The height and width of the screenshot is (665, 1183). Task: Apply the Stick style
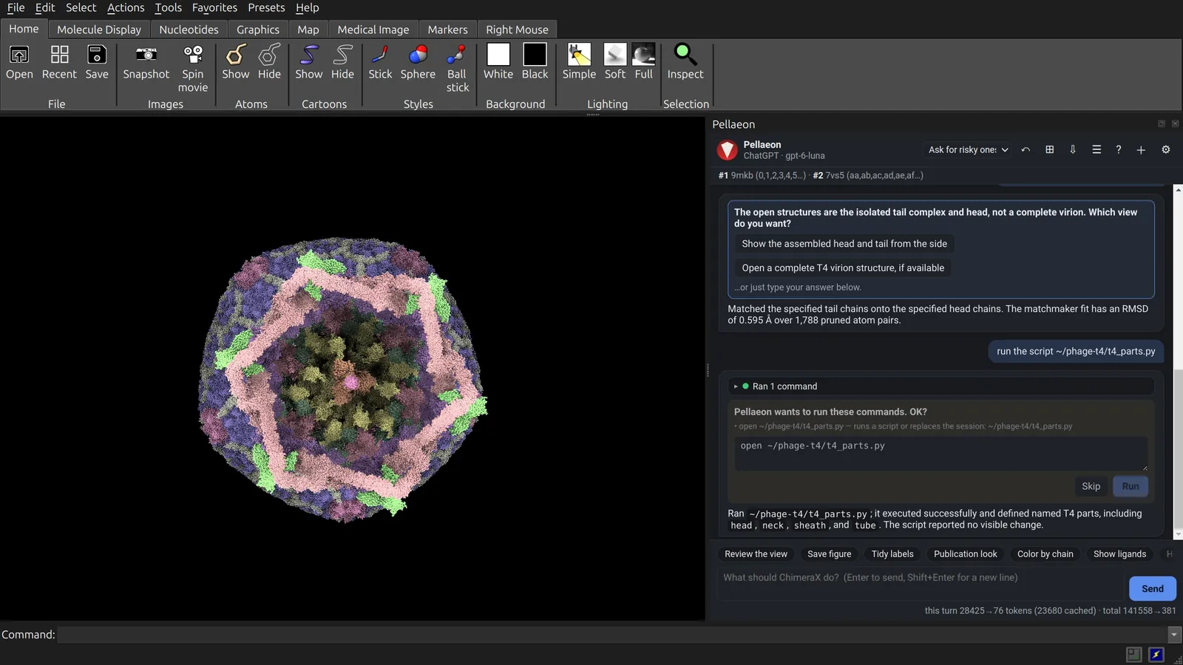pos(380,62)
